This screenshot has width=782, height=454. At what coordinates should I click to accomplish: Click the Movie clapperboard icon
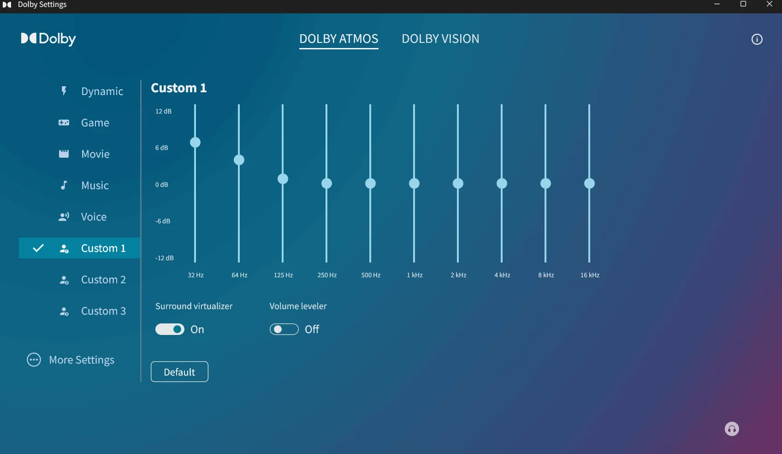click(x=64, y=154)
